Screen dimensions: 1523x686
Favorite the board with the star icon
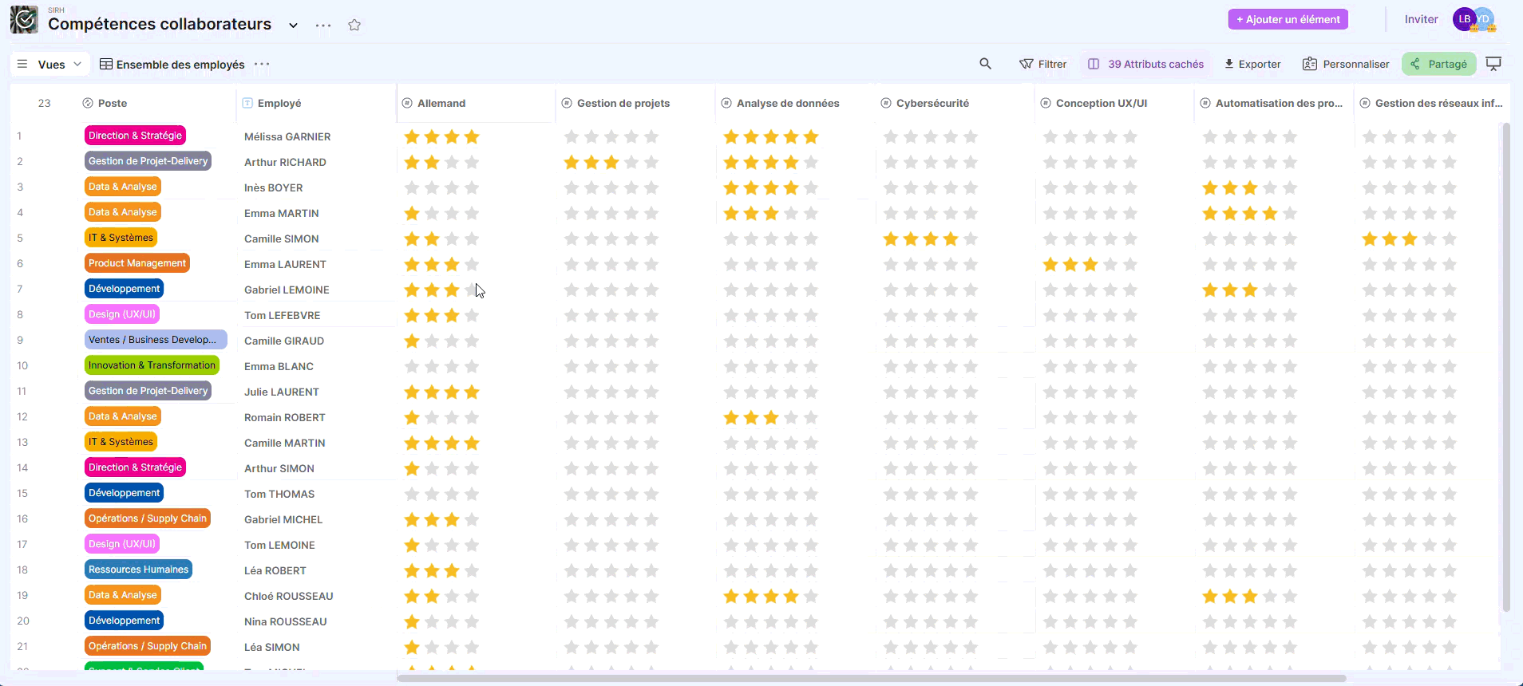[x=354, y=25]
